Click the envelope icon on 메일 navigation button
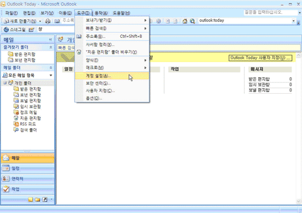The height and width of the screenshot is (213, 302). pos(6,158)
